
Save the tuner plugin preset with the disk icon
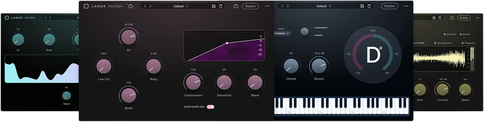[x=362, y=6]
